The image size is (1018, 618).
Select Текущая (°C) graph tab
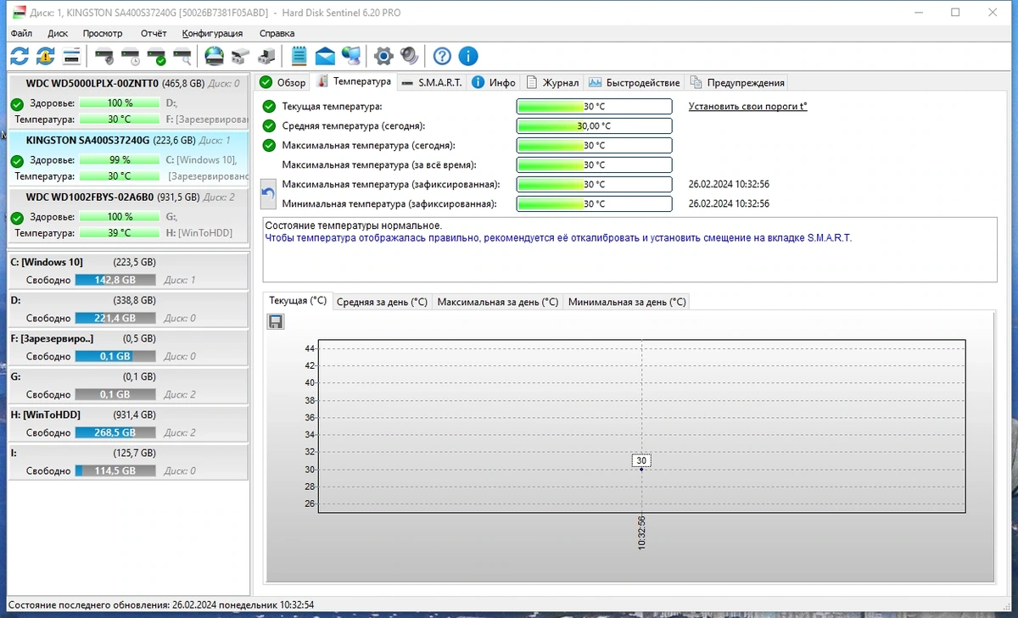298,301
